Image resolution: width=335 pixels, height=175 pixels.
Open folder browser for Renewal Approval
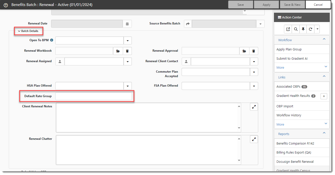point(244,51)
